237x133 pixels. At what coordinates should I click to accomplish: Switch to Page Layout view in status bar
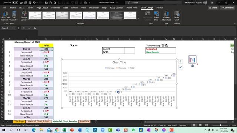tap(200, 125)
